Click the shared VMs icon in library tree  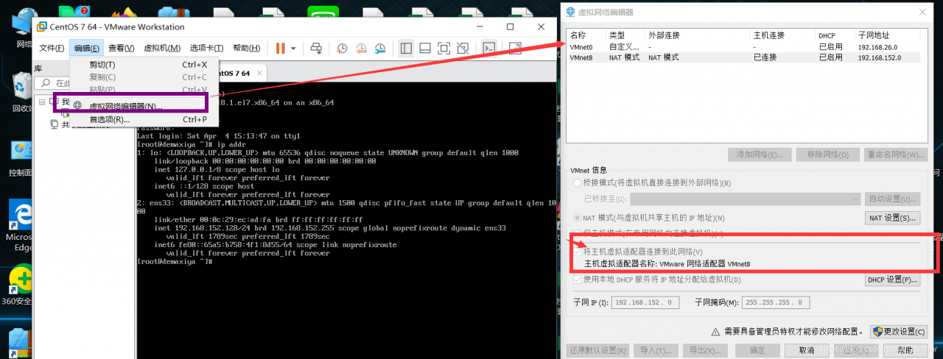click(x=54, y=124)
